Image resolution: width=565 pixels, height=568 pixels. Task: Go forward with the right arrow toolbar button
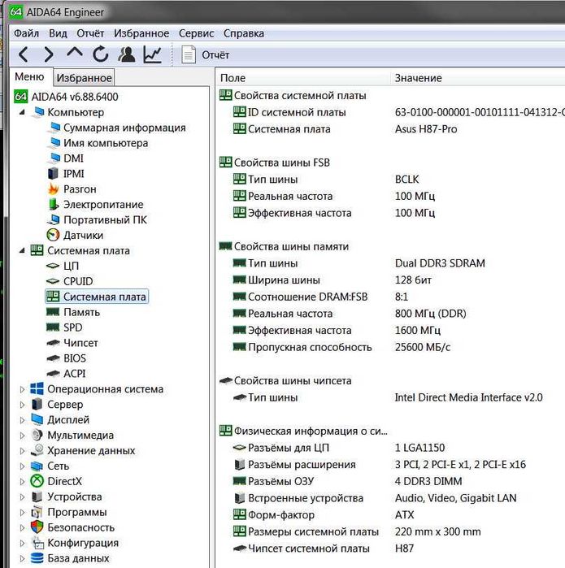[49, 54]
